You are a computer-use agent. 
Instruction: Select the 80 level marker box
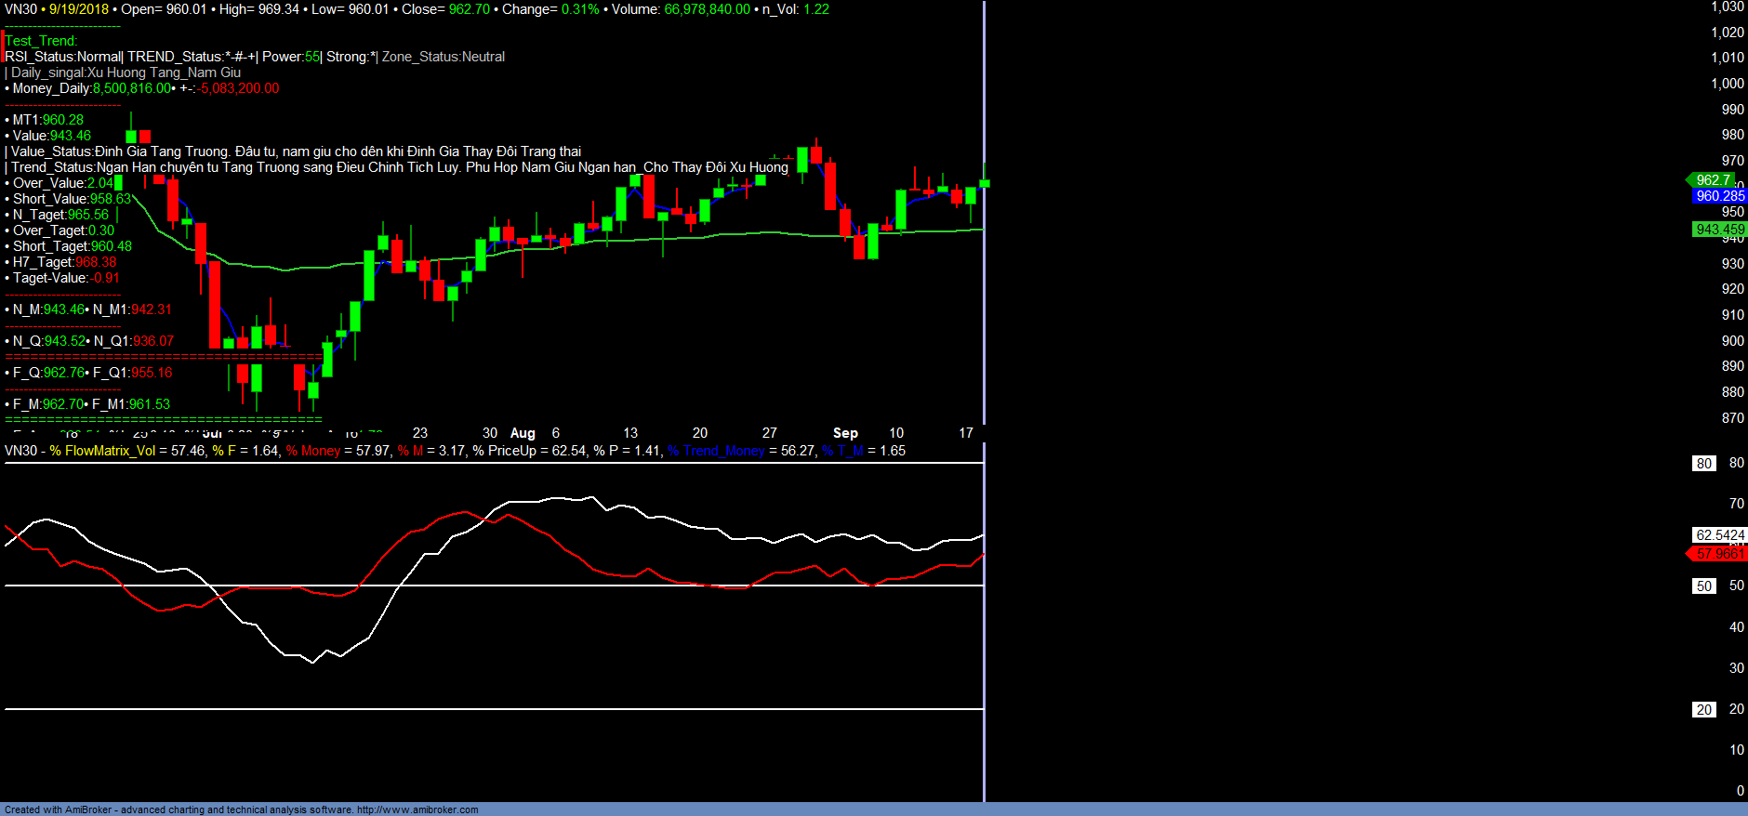pos(1703,464)
